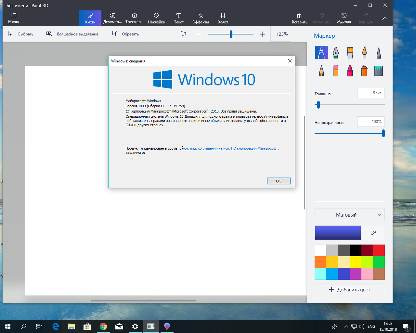
Task: Pick the bright red color swatch
Action: [x=379, y=250]
